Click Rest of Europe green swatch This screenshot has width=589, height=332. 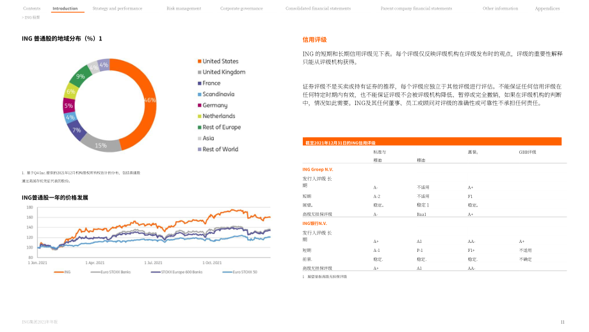pos(200,128)
